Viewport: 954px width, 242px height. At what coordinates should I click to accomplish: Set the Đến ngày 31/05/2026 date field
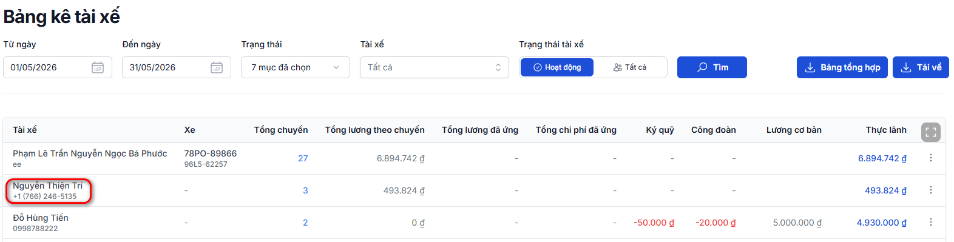click(177, 67)
